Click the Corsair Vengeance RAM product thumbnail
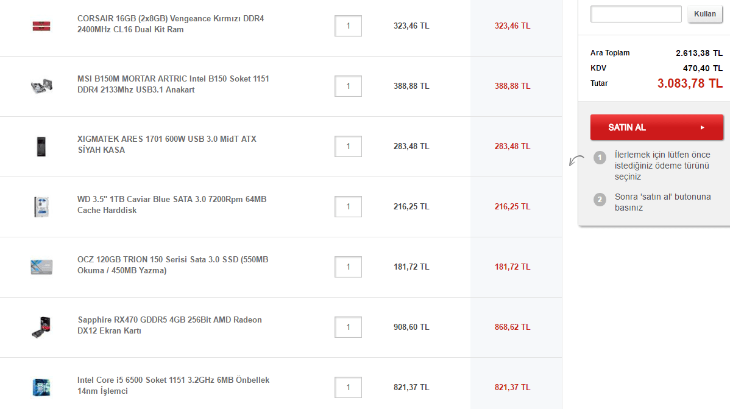The width and height of the screenshot is (730, 409). pos(41,26)
